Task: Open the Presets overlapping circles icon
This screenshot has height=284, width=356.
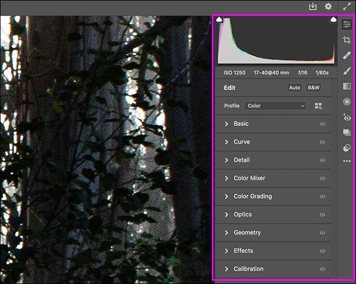Action: [347, 147]
